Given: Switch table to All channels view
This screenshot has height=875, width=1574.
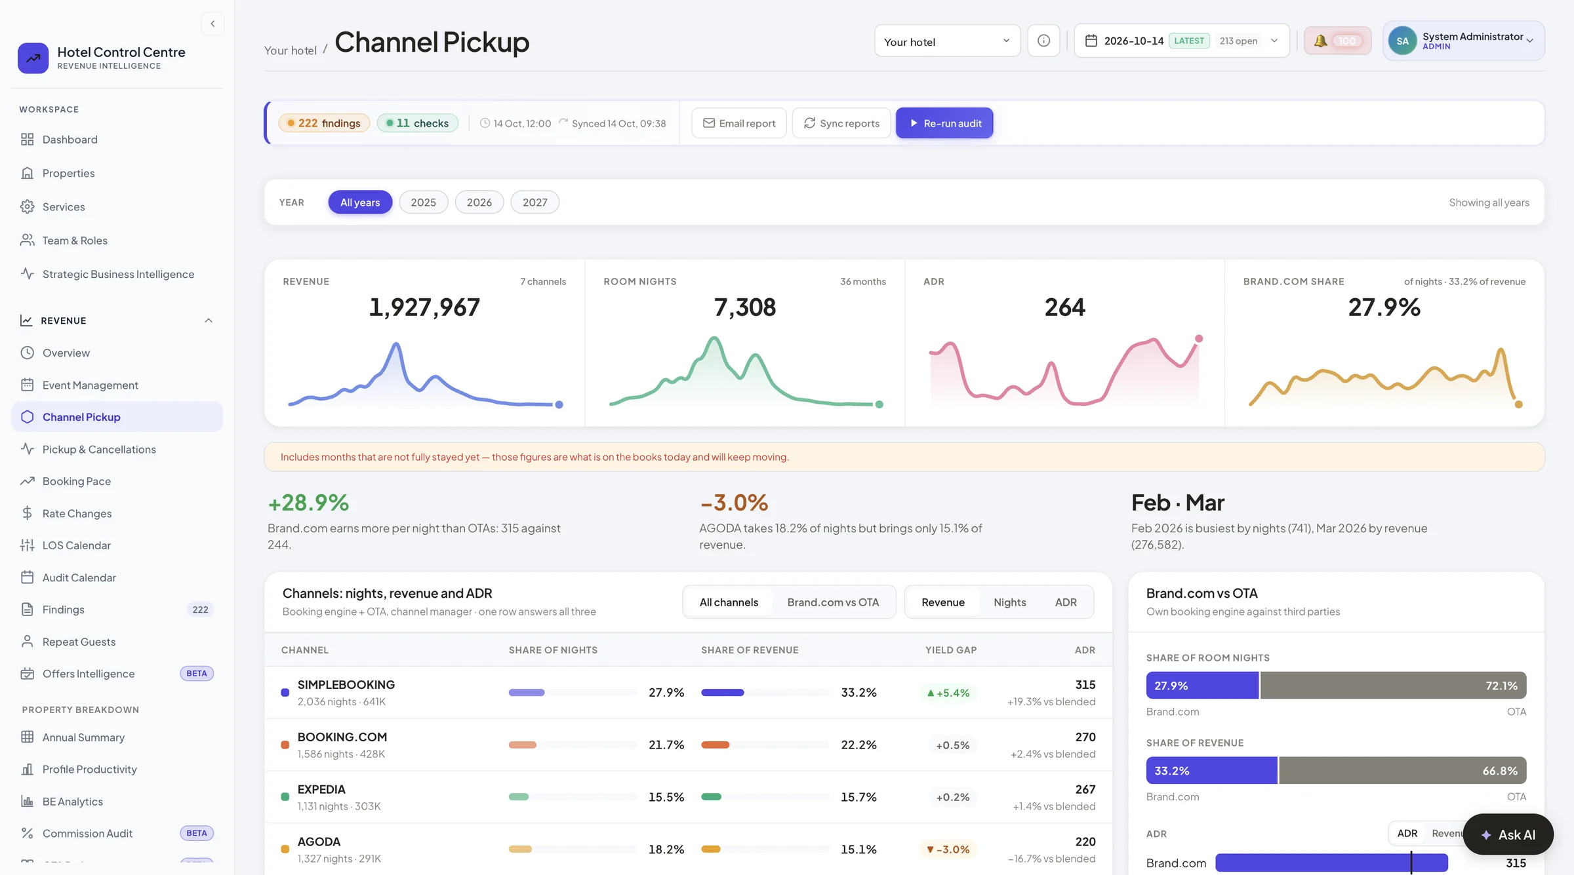Looking at the screenshot, I should tap(729, 602).
